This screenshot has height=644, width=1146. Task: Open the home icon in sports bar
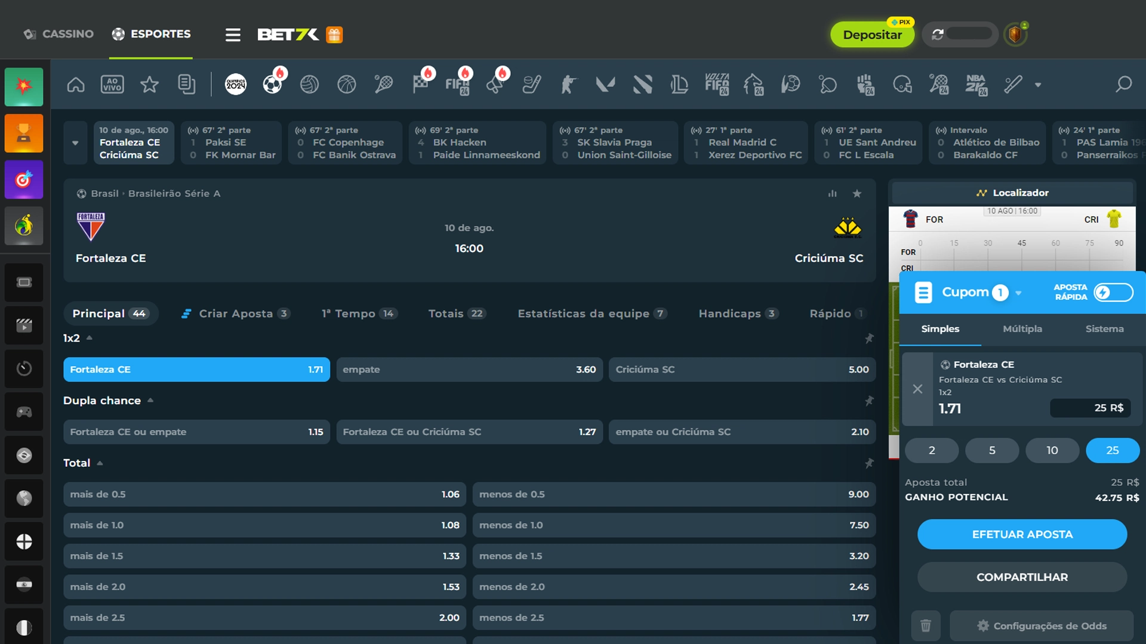pos(76,85)
